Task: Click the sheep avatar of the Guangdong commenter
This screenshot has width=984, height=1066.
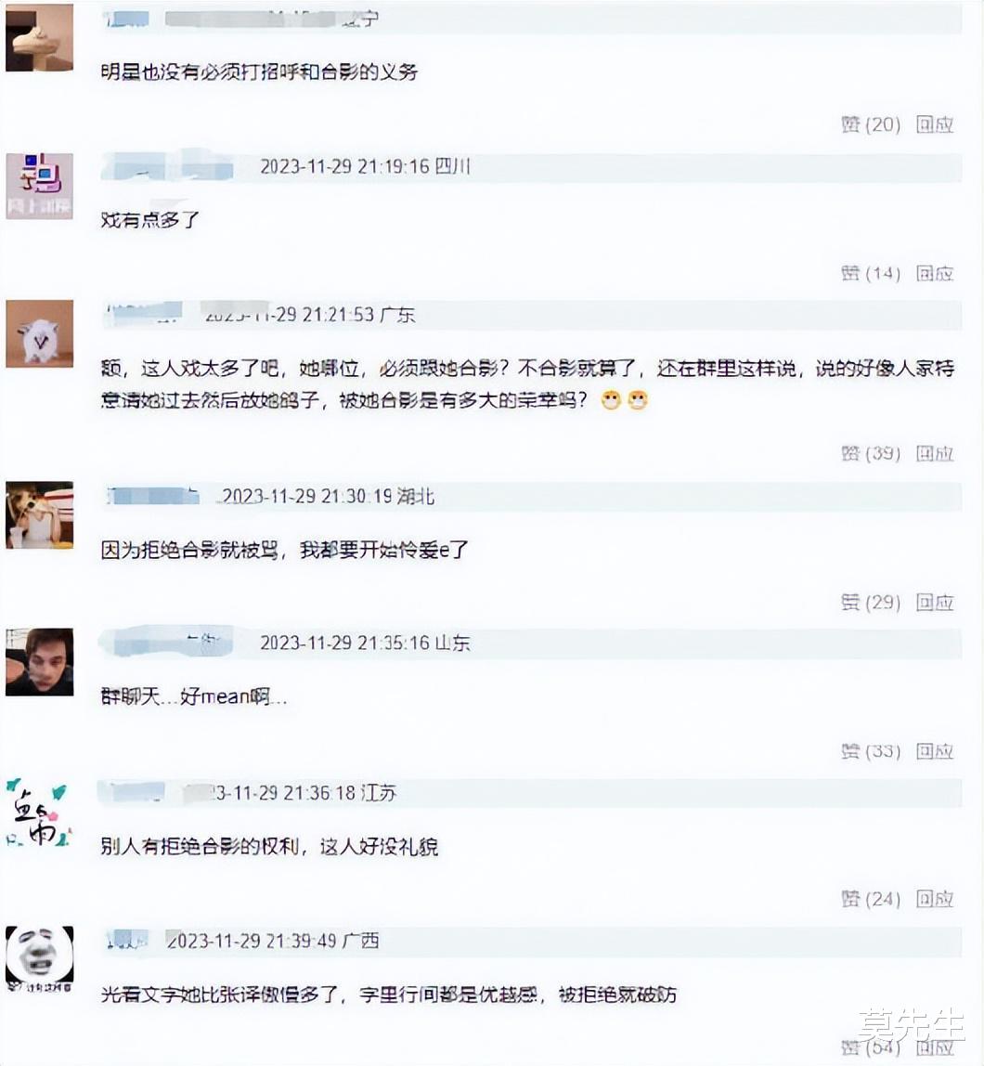Action: pos(39,334)
